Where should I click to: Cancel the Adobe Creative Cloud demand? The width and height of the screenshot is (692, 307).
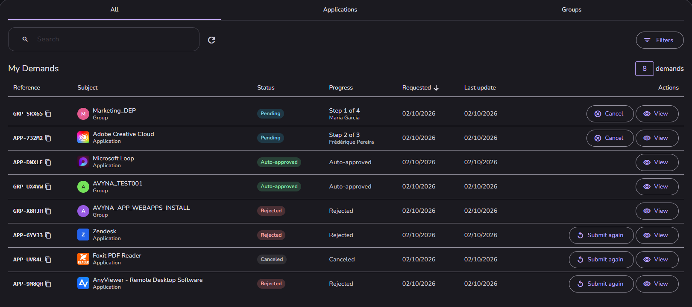point(610,138)
